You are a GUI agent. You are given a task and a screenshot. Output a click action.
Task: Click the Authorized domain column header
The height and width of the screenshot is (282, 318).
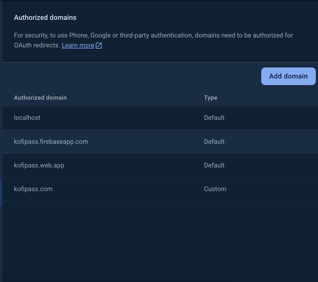pos(40,98)
